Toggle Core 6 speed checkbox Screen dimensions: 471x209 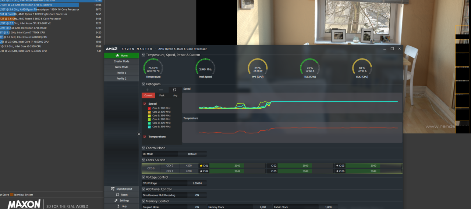point(149,127)
